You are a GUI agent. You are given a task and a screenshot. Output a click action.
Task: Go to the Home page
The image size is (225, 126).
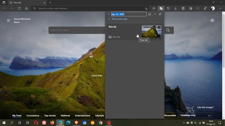tap(26, 8)
